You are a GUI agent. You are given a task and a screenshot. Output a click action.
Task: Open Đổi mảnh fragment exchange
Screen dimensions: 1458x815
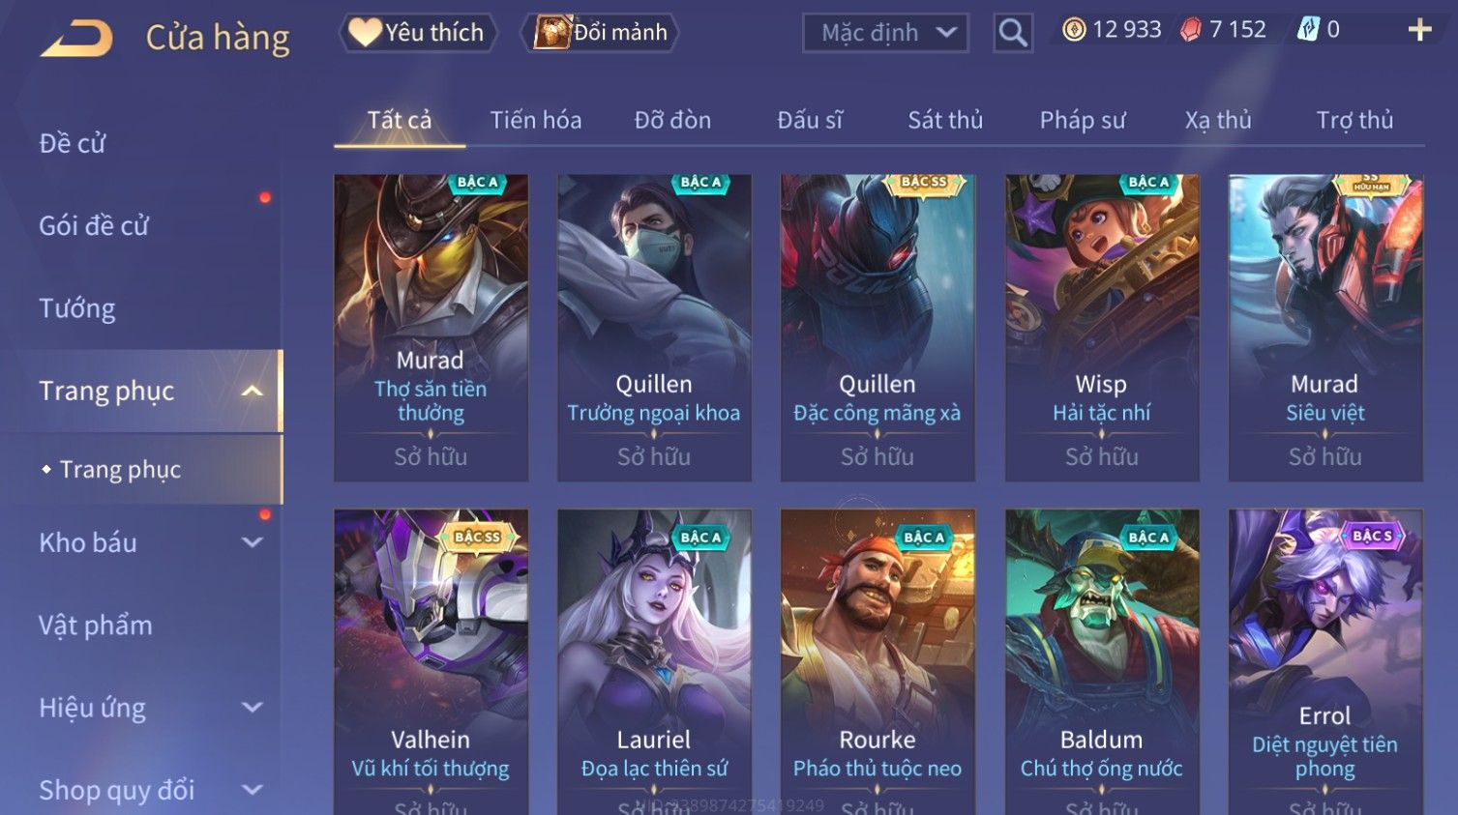tap(600, 32)
